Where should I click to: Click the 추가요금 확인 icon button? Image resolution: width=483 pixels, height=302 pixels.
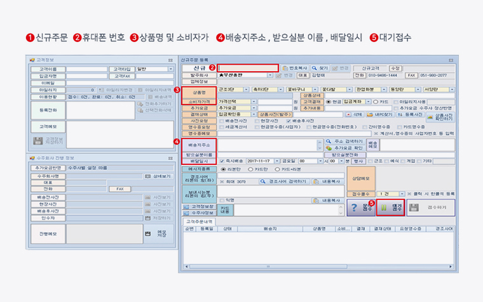pyautogui.click(x=343, y=147)
